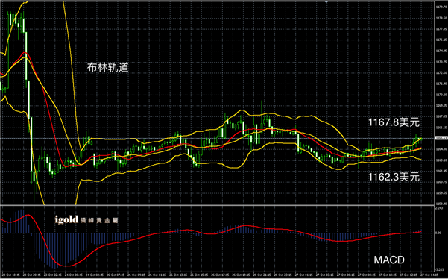Click the -3.203 value on MACD axis

click(440, 269)
